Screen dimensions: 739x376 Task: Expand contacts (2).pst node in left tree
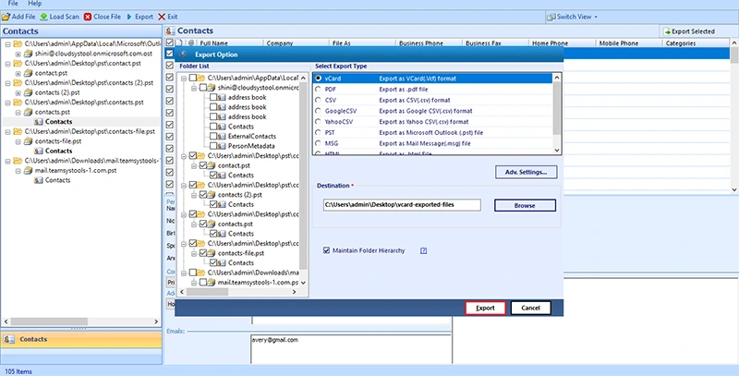18,92
